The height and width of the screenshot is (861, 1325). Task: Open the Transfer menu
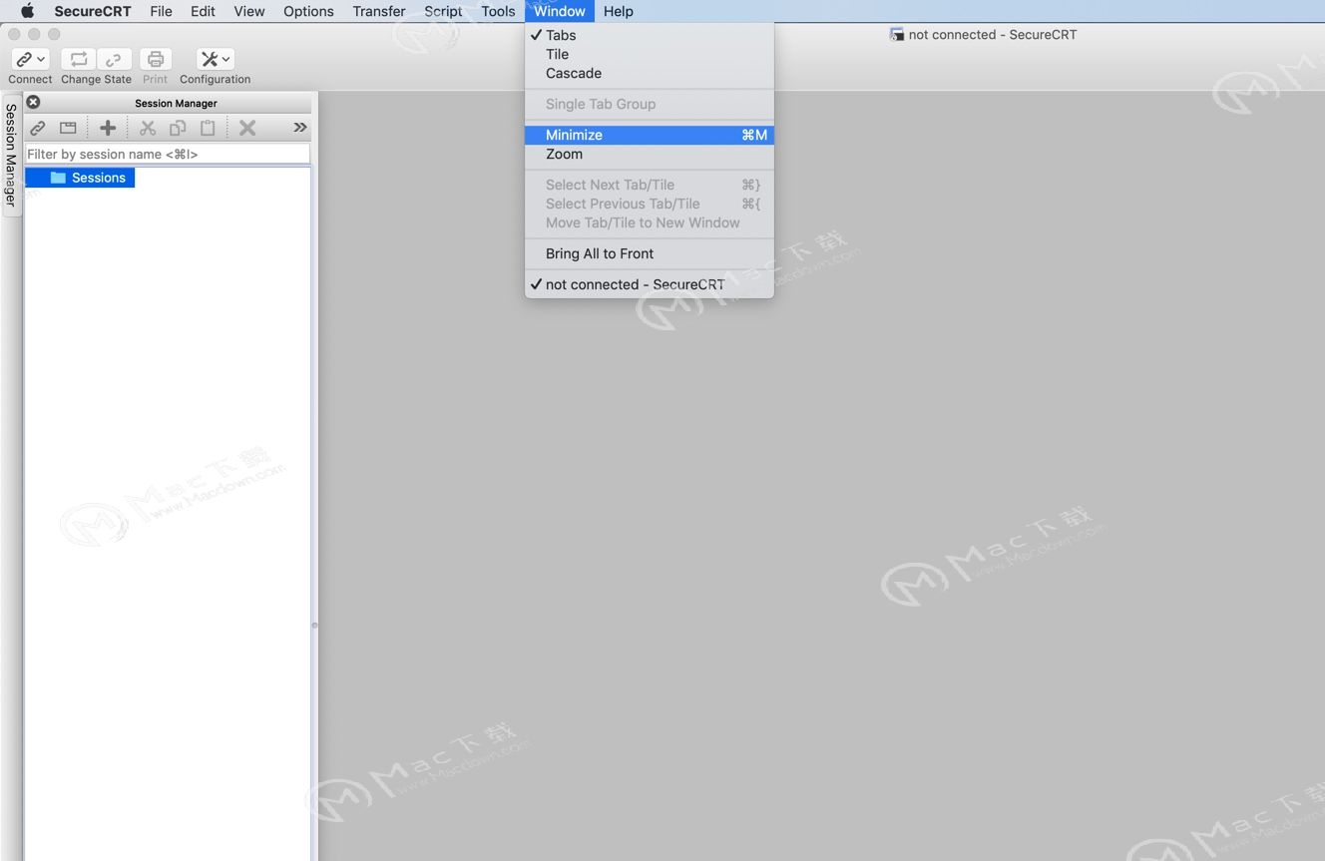(x=379, y=11)
